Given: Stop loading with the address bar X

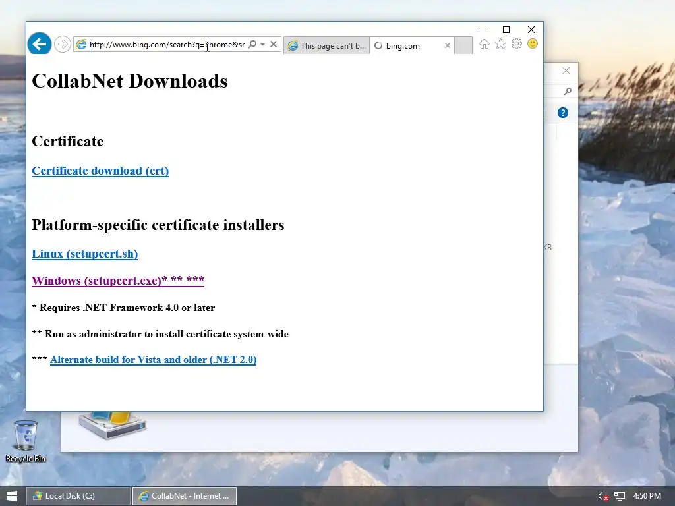Looking at the screenshot, I should click(274, 44).
